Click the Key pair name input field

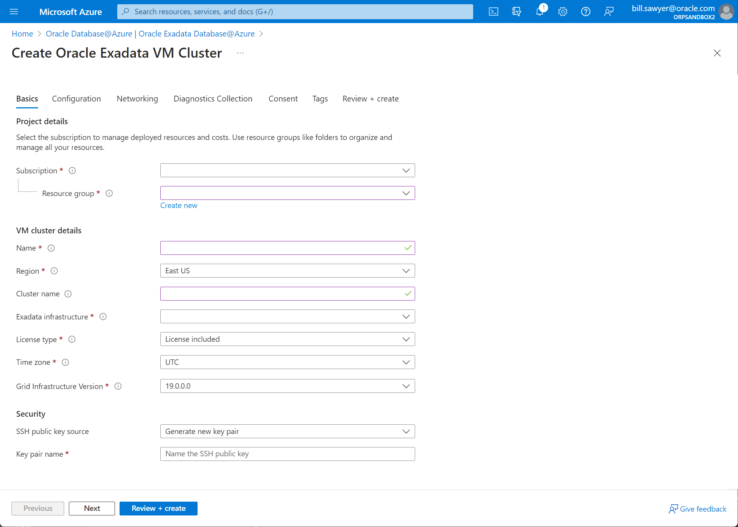pos(288,454)
